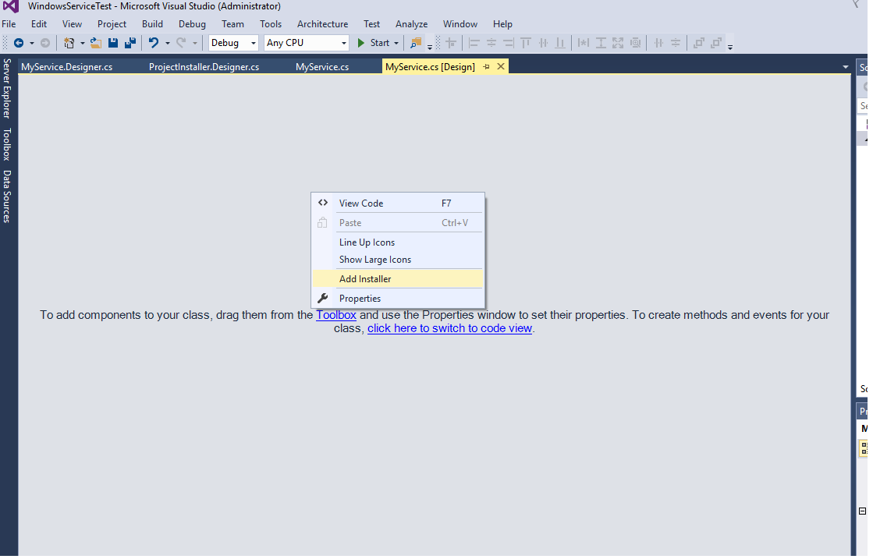Viewport: 873px width, 559px height.
Task: Switch to the MyService.cs tab
Action: point(322,67)
